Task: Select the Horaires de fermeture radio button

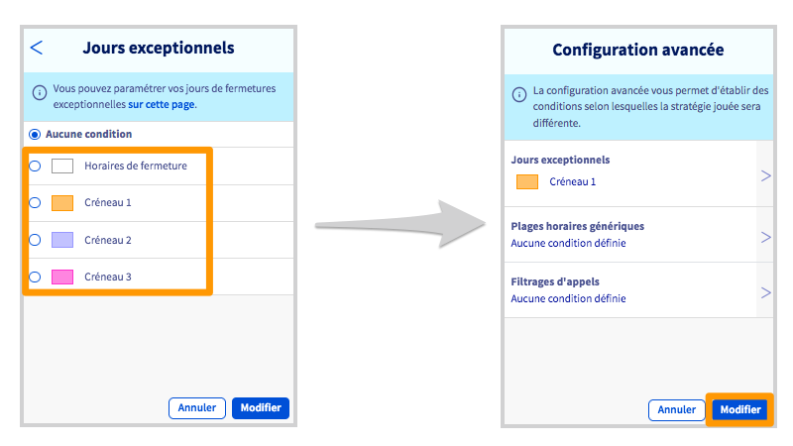Action: pos(35,167)
